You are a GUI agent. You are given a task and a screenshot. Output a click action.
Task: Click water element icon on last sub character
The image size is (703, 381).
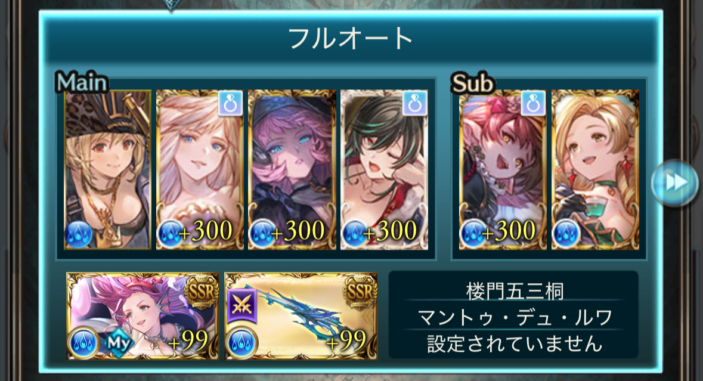566,234
